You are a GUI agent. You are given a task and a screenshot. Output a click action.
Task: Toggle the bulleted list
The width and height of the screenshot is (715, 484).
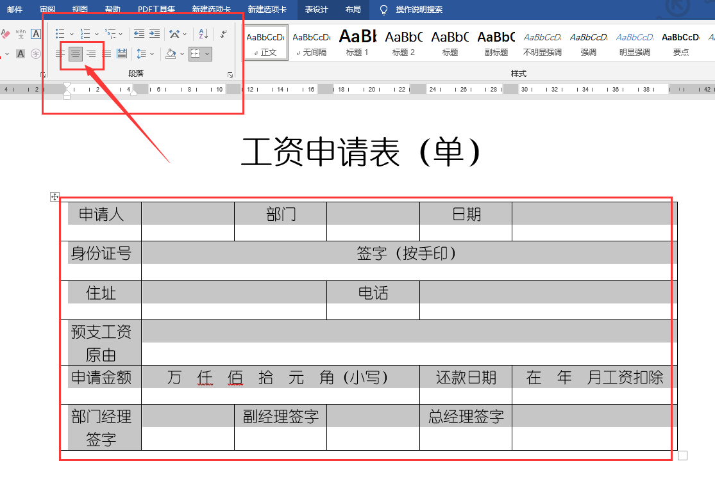pyautogui.click(x=59, y=33)
